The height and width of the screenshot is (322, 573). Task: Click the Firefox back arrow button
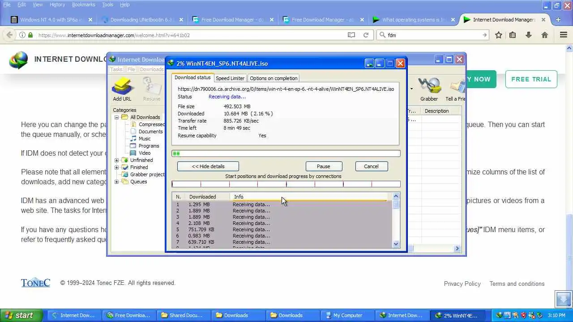(9, 35)
